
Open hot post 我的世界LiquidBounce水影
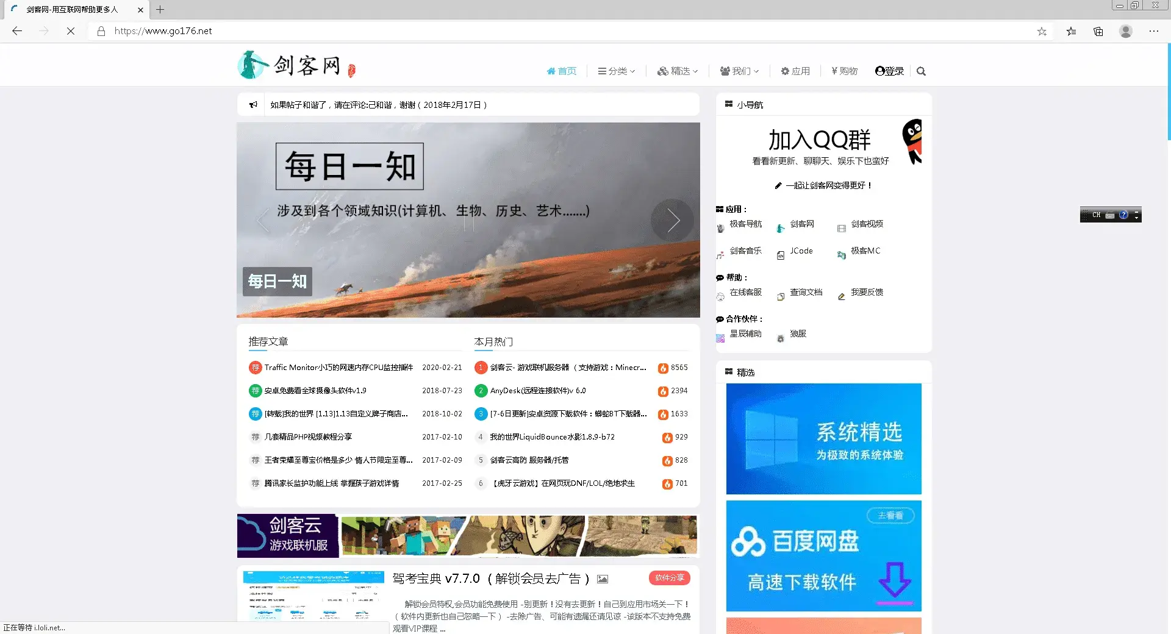pyautogui.click(x=552, y=437)
